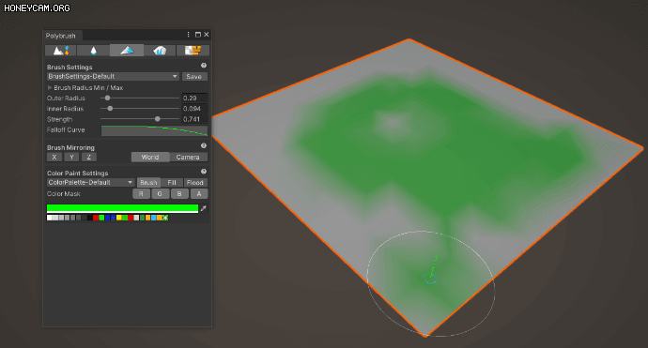Screen dimensions: 648x348
Task: Open the current green brush color bar
Action: [x=122, y=208]
